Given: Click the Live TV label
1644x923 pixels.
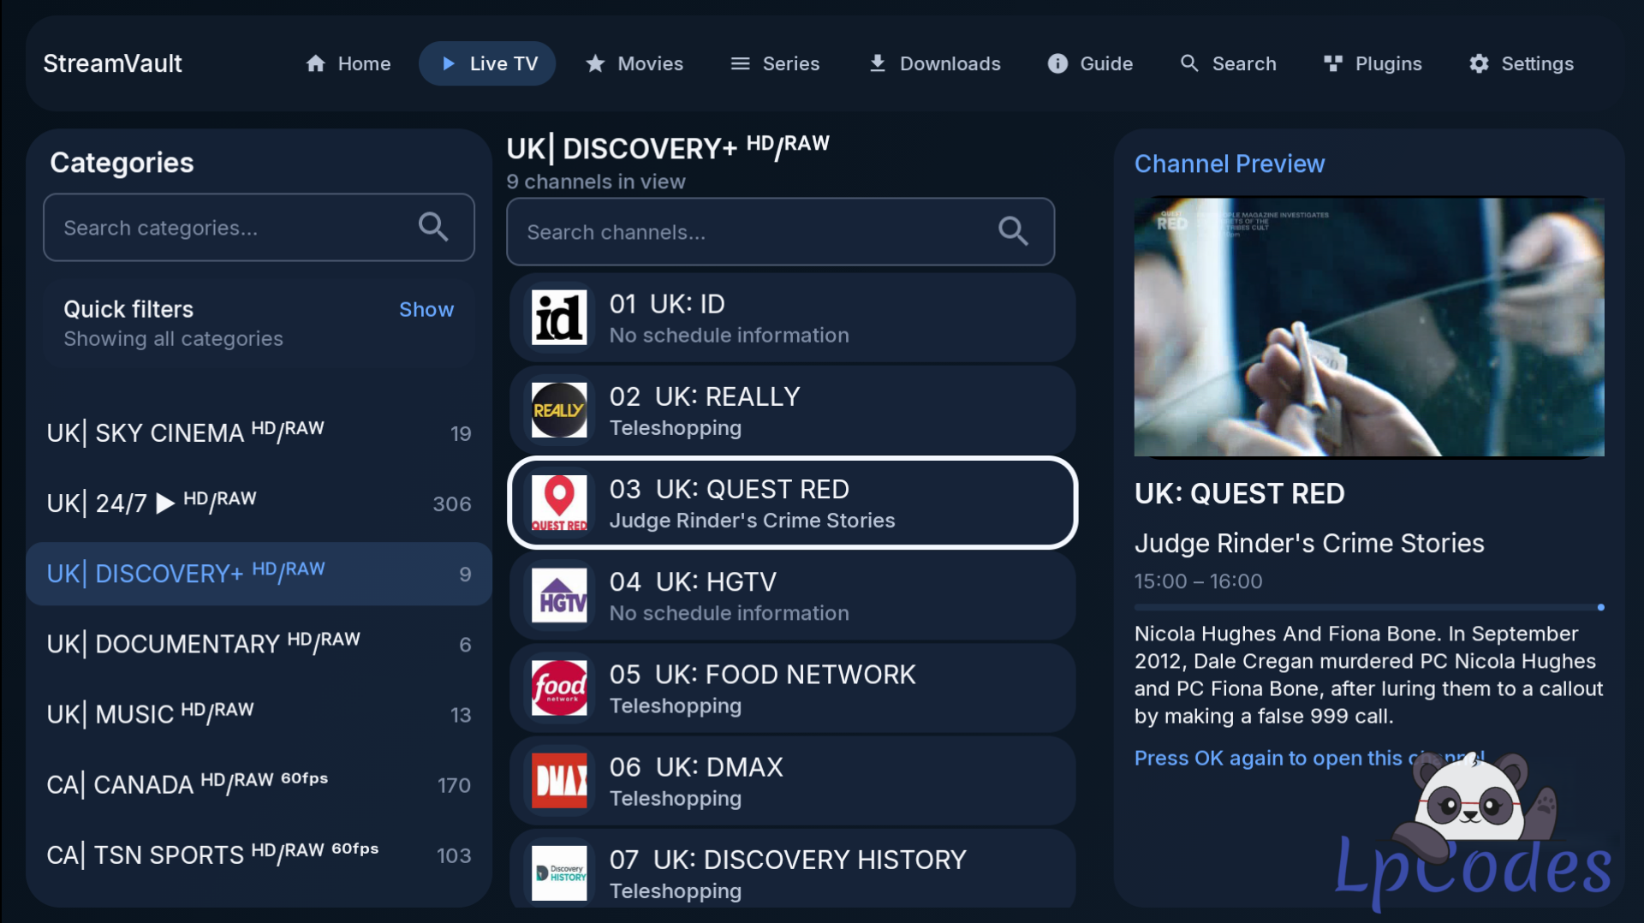Looking at the screenshot, I should point(503,63).
